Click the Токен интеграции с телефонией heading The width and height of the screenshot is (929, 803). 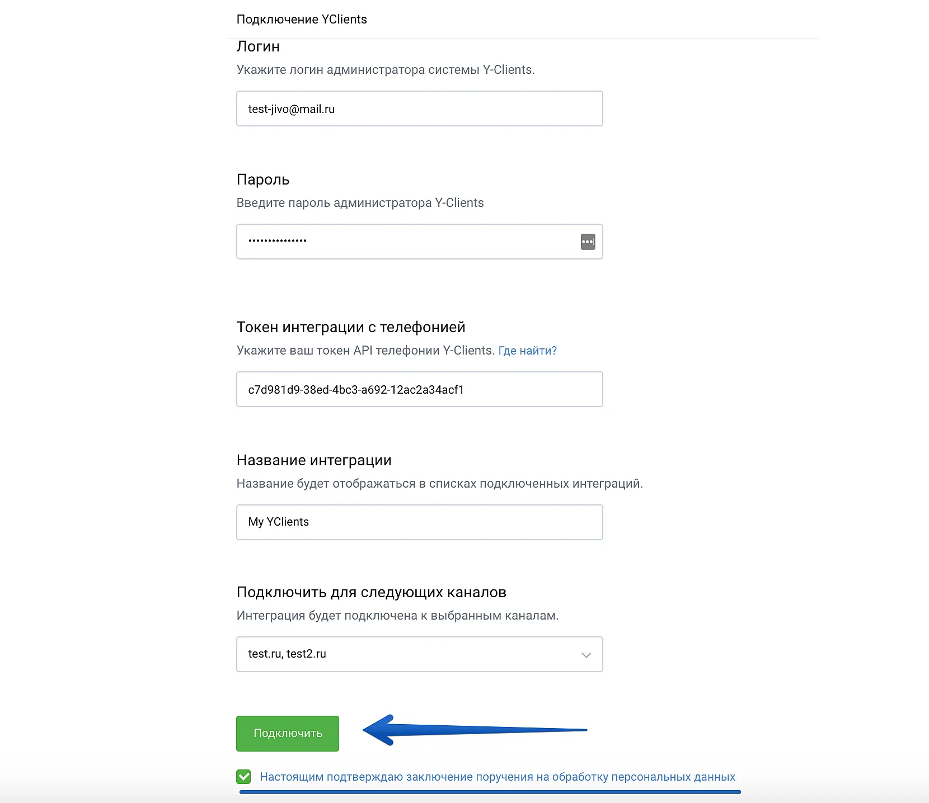[x=351, y=327]
